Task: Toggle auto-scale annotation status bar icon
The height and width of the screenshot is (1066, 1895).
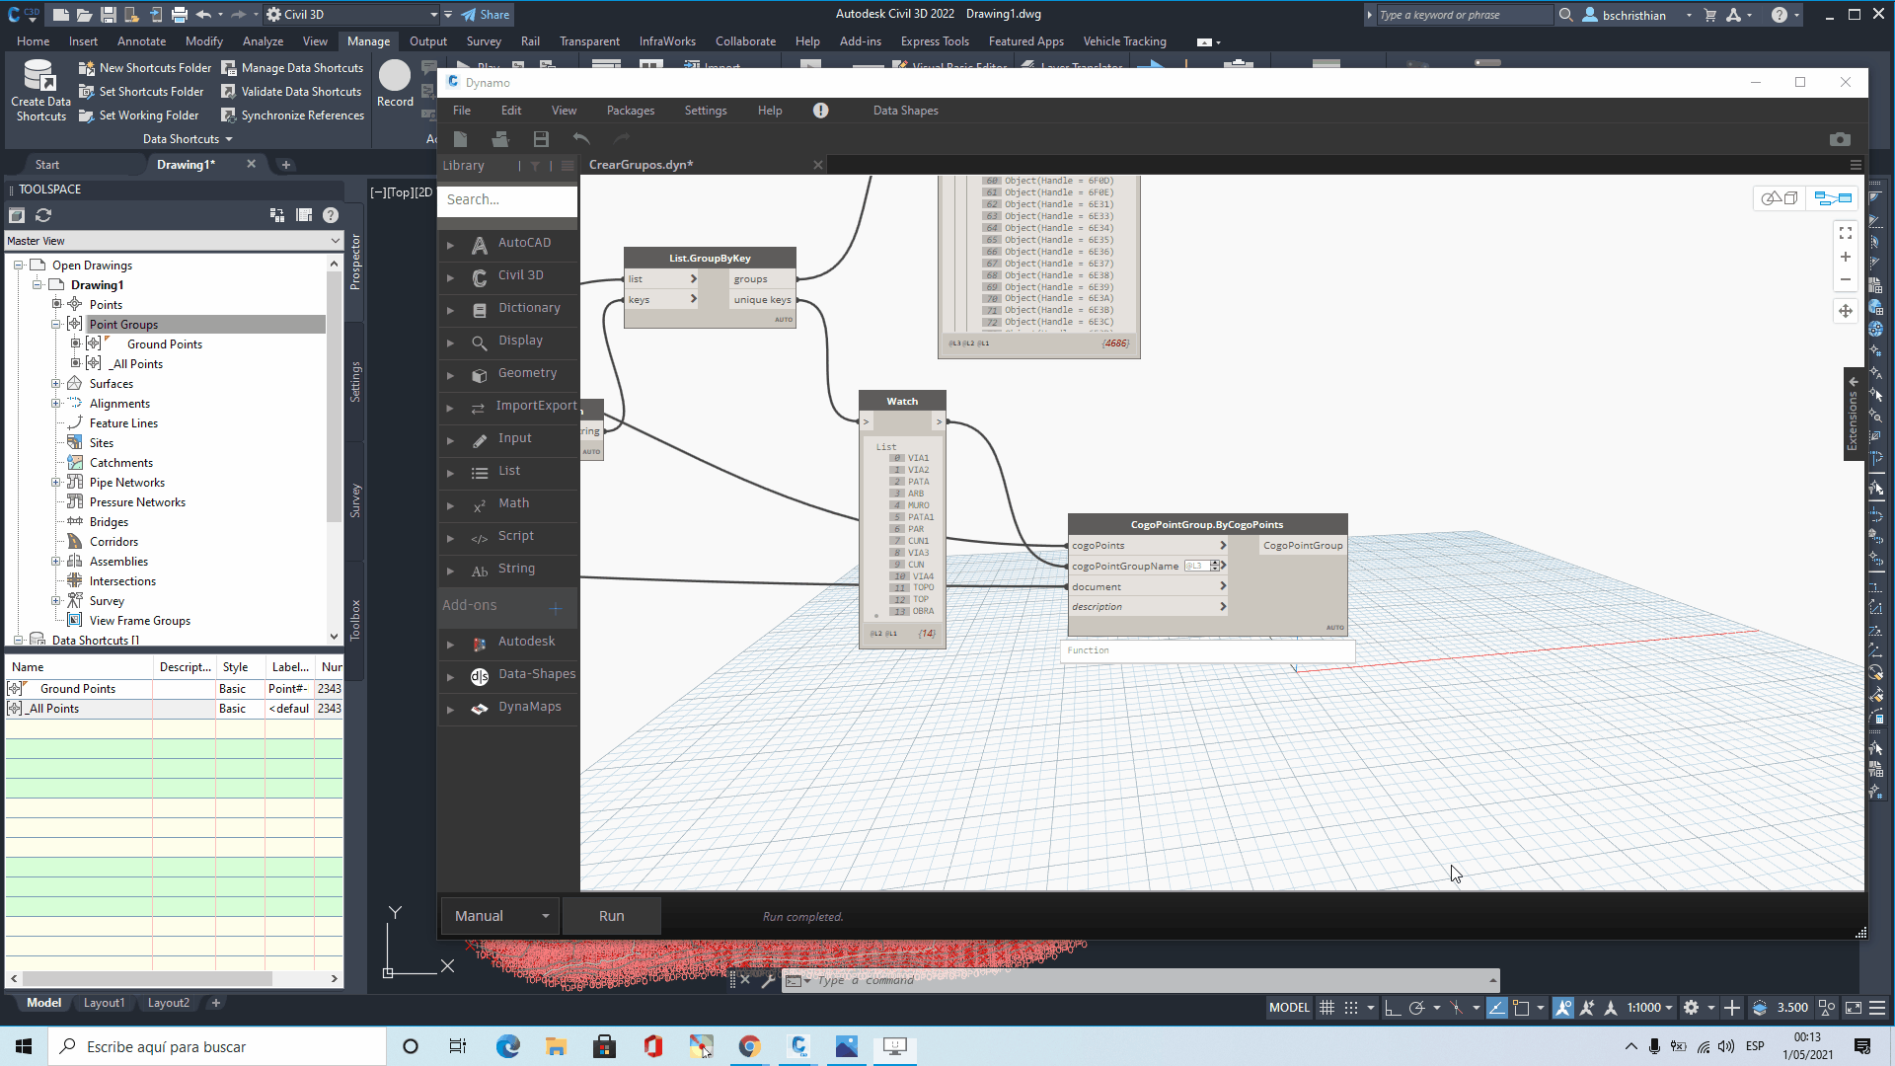Action: tap(1587, 1008)
